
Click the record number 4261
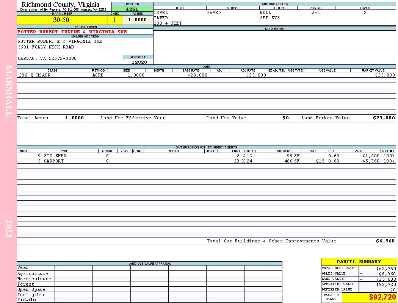[132, 9]
